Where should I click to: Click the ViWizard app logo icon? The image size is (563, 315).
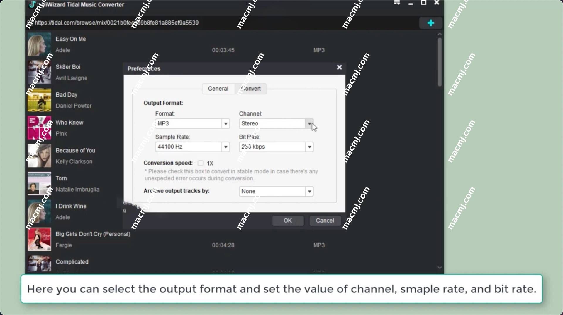pyautogui.click(x=32, y=4)
